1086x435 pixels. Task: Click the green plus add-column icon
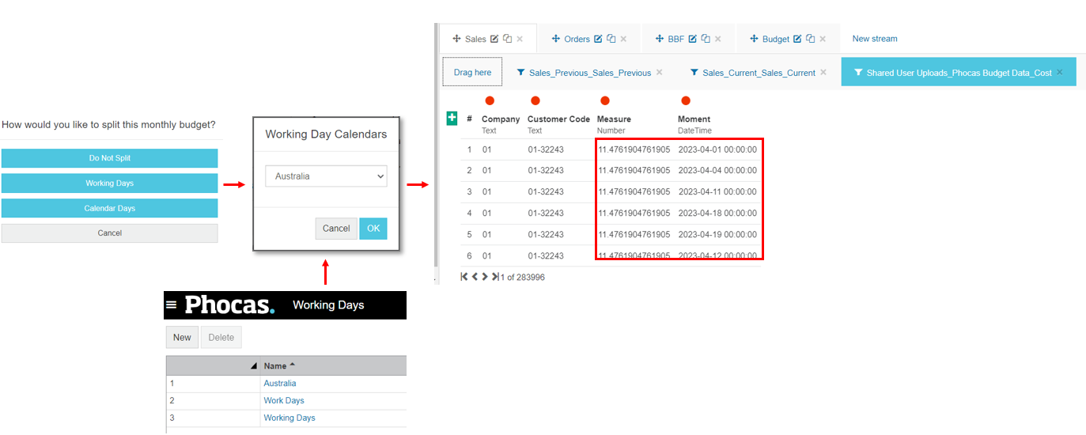click(x=452, y=118)
